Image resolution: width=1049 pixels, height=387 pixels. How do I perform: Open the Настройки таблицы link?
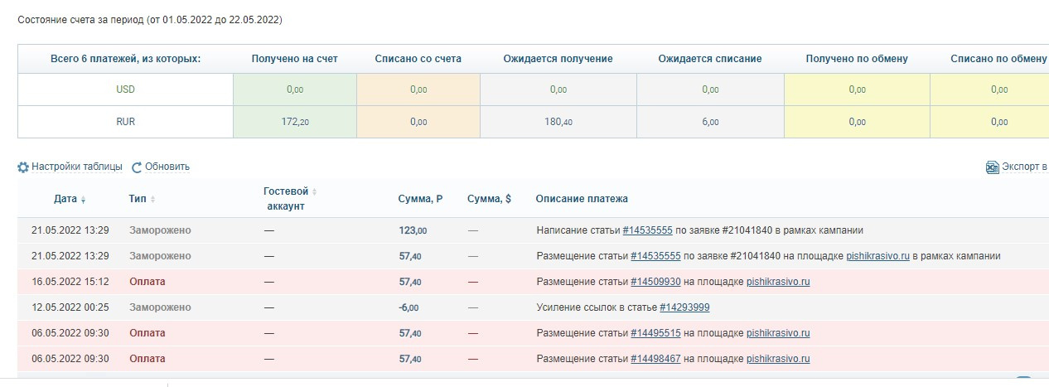(x=76, y=167)
